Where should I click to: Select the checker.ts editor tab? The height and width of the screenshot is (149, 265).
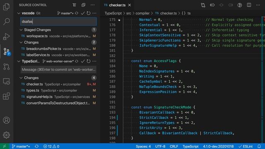117,5
